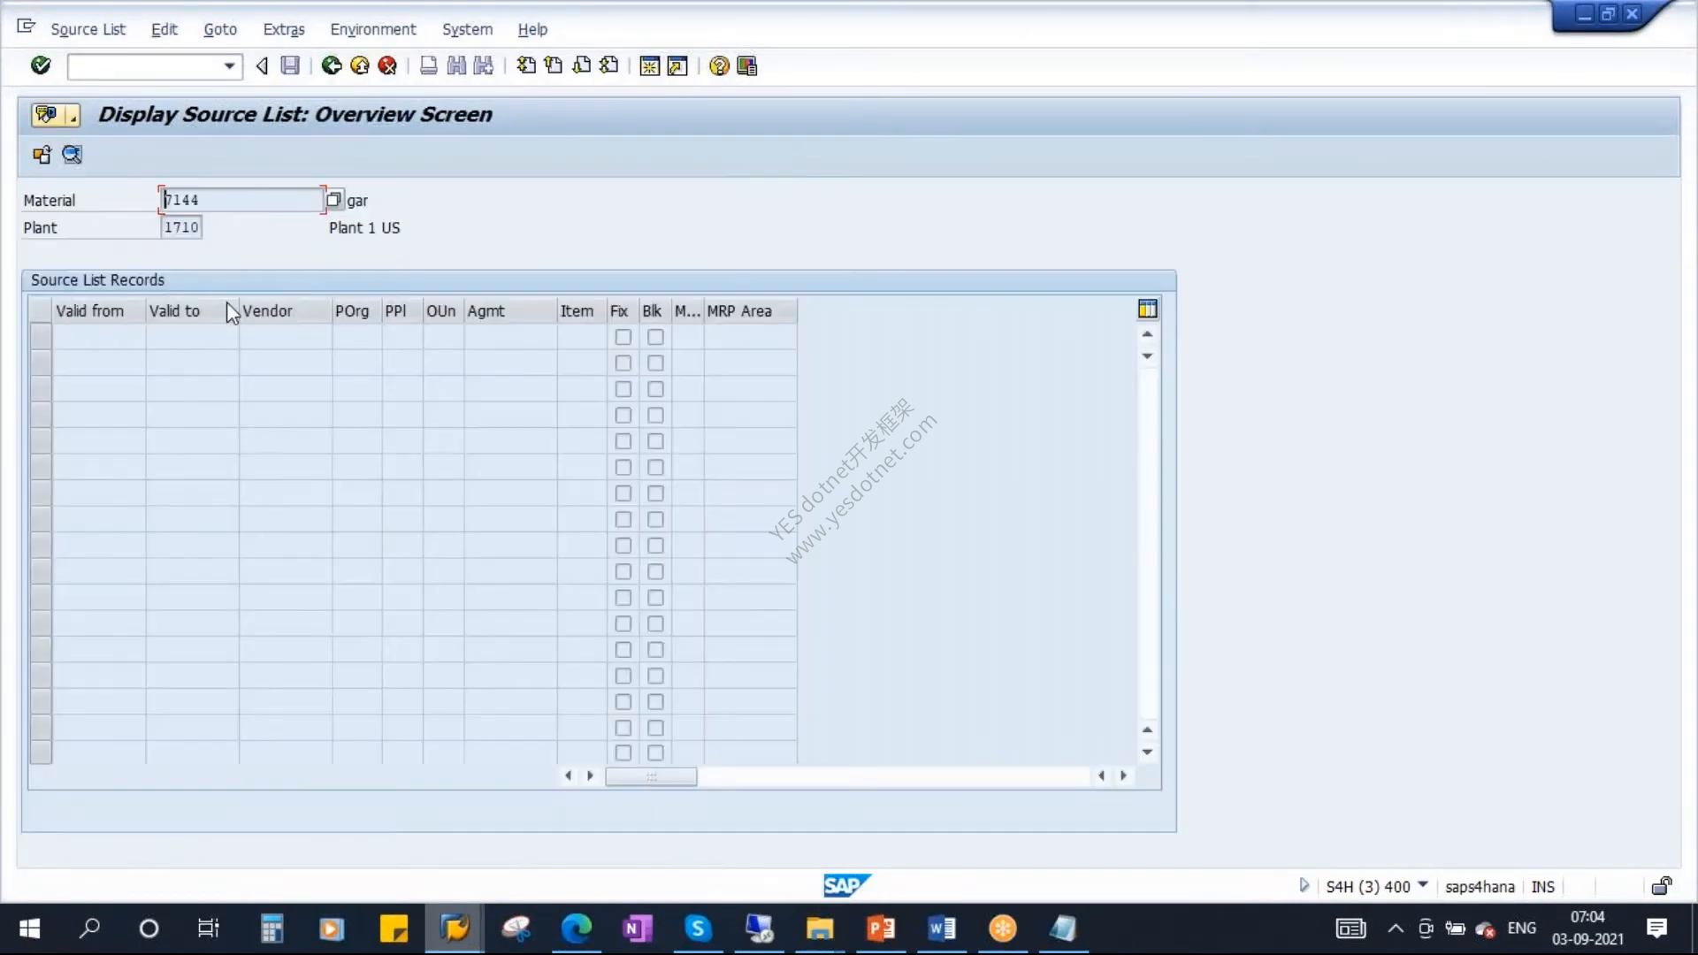The image size is (1698, 955).
Task: Click the table scroll-up arrow at top
Action: click(x=1147, y=334)
